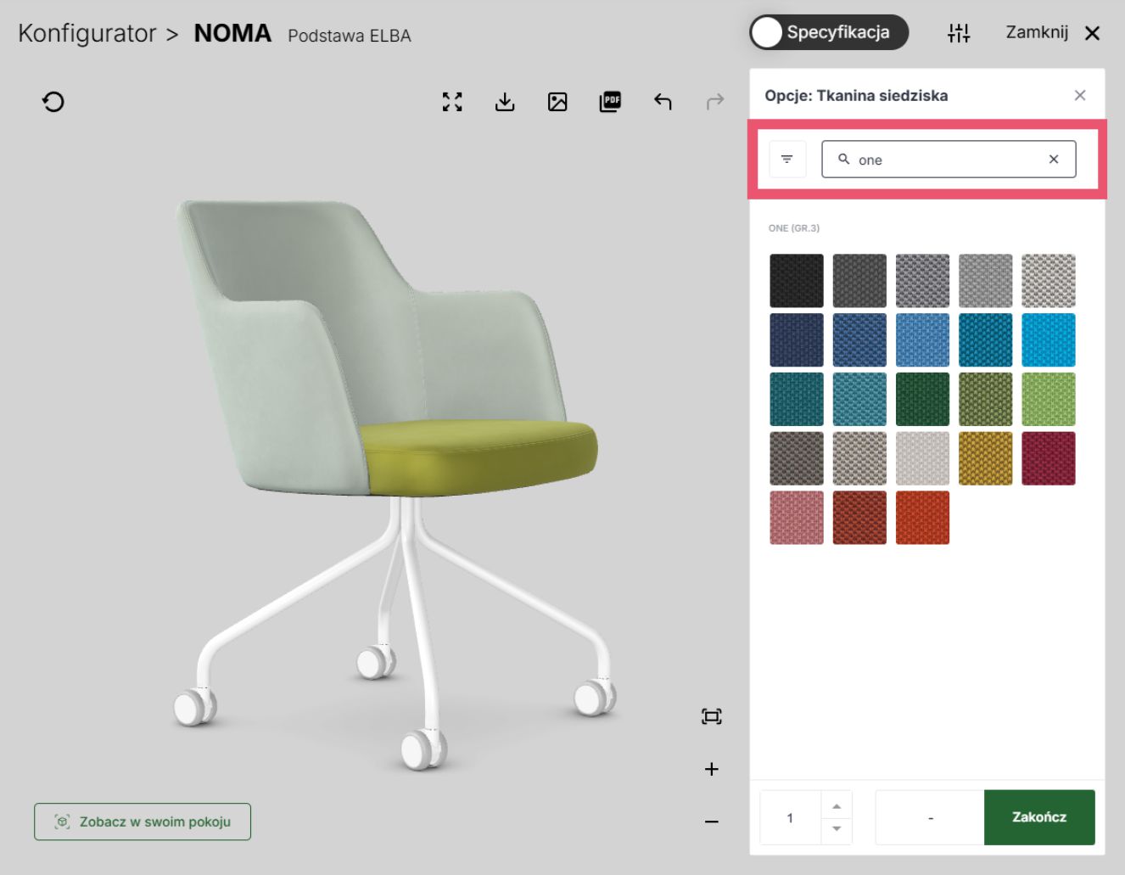Close the Tkanina siedziska options panel
This screenshot has height=875, width=1125.
[1080, 95]
